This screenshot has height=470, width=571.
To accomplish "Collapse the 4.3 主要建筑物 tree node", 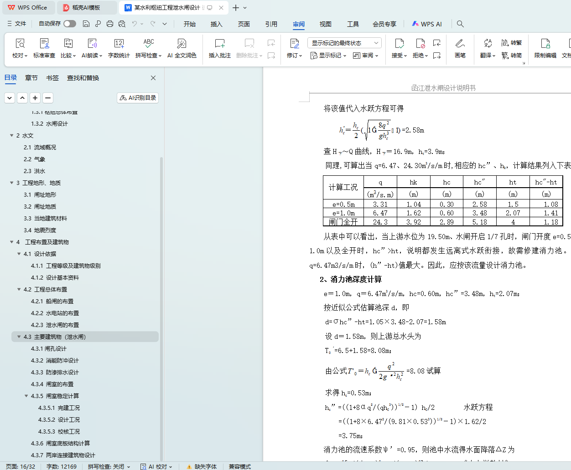I will click(x=19, y=337).
